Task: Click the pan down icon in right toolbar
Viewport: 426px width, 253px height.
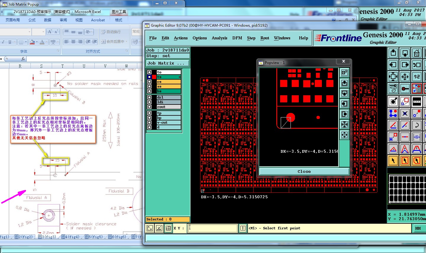Action: [405, 53]
